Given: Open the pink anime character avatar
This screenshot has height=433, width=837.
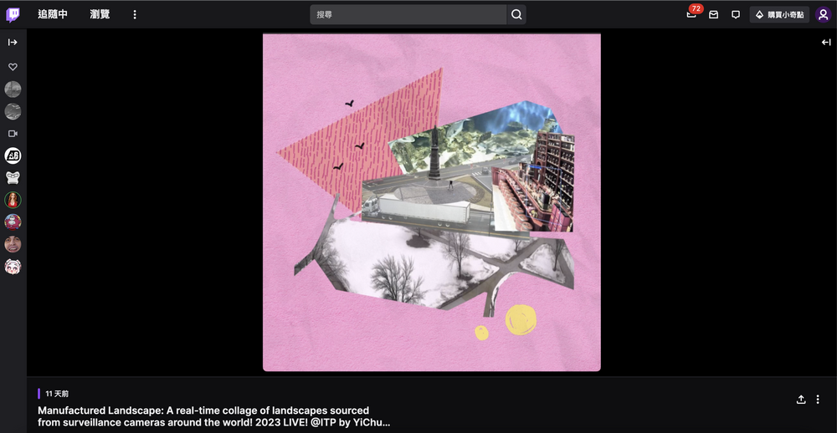Looking at the screenshot, I should pos(13,266).
